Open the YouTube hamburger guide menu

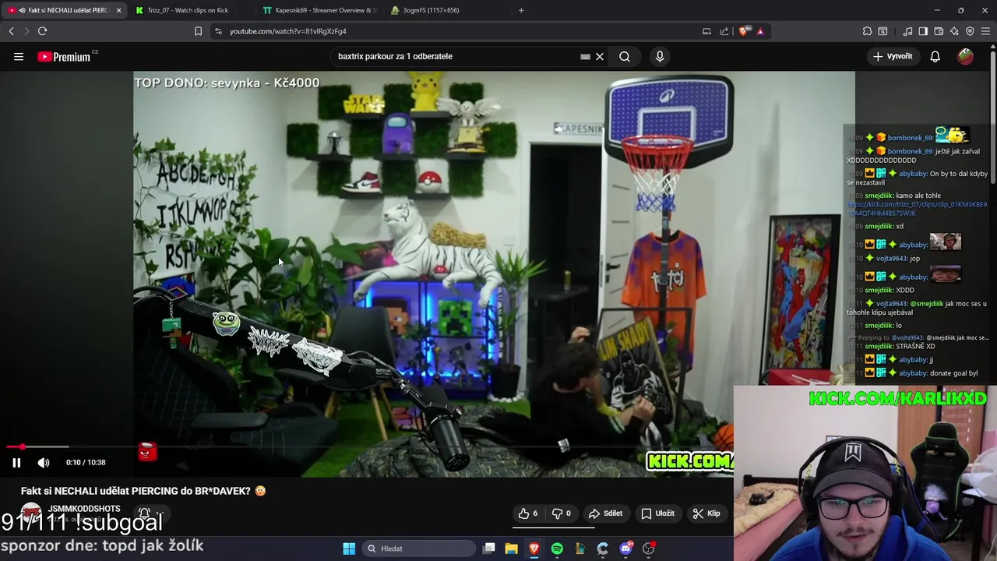(x=19, y=56)
